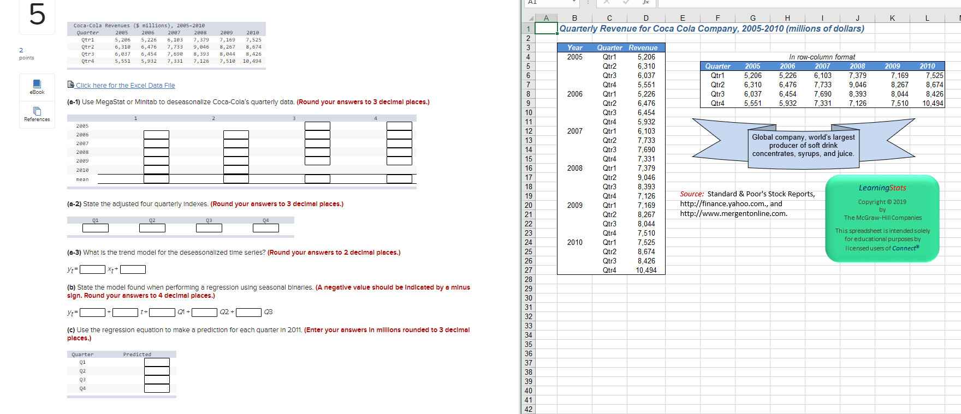Open the References icon in the sidebar
This screenshot has height=414, width=961.
pos(37,115)
